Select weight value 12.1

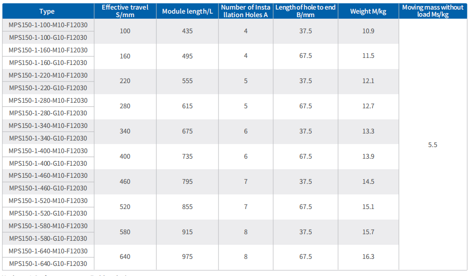(368, 81)
